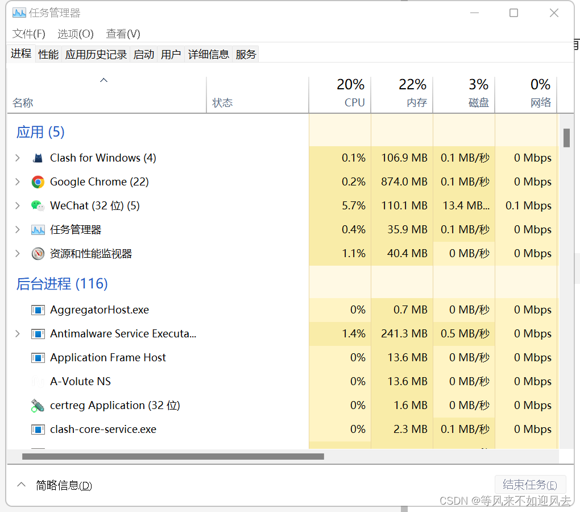
Task: Click the certreg Application icon
Action: click(x=38, y=405)
